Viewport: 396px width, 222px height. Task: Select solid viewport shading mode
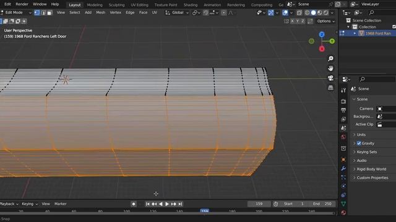coord(314,12)
